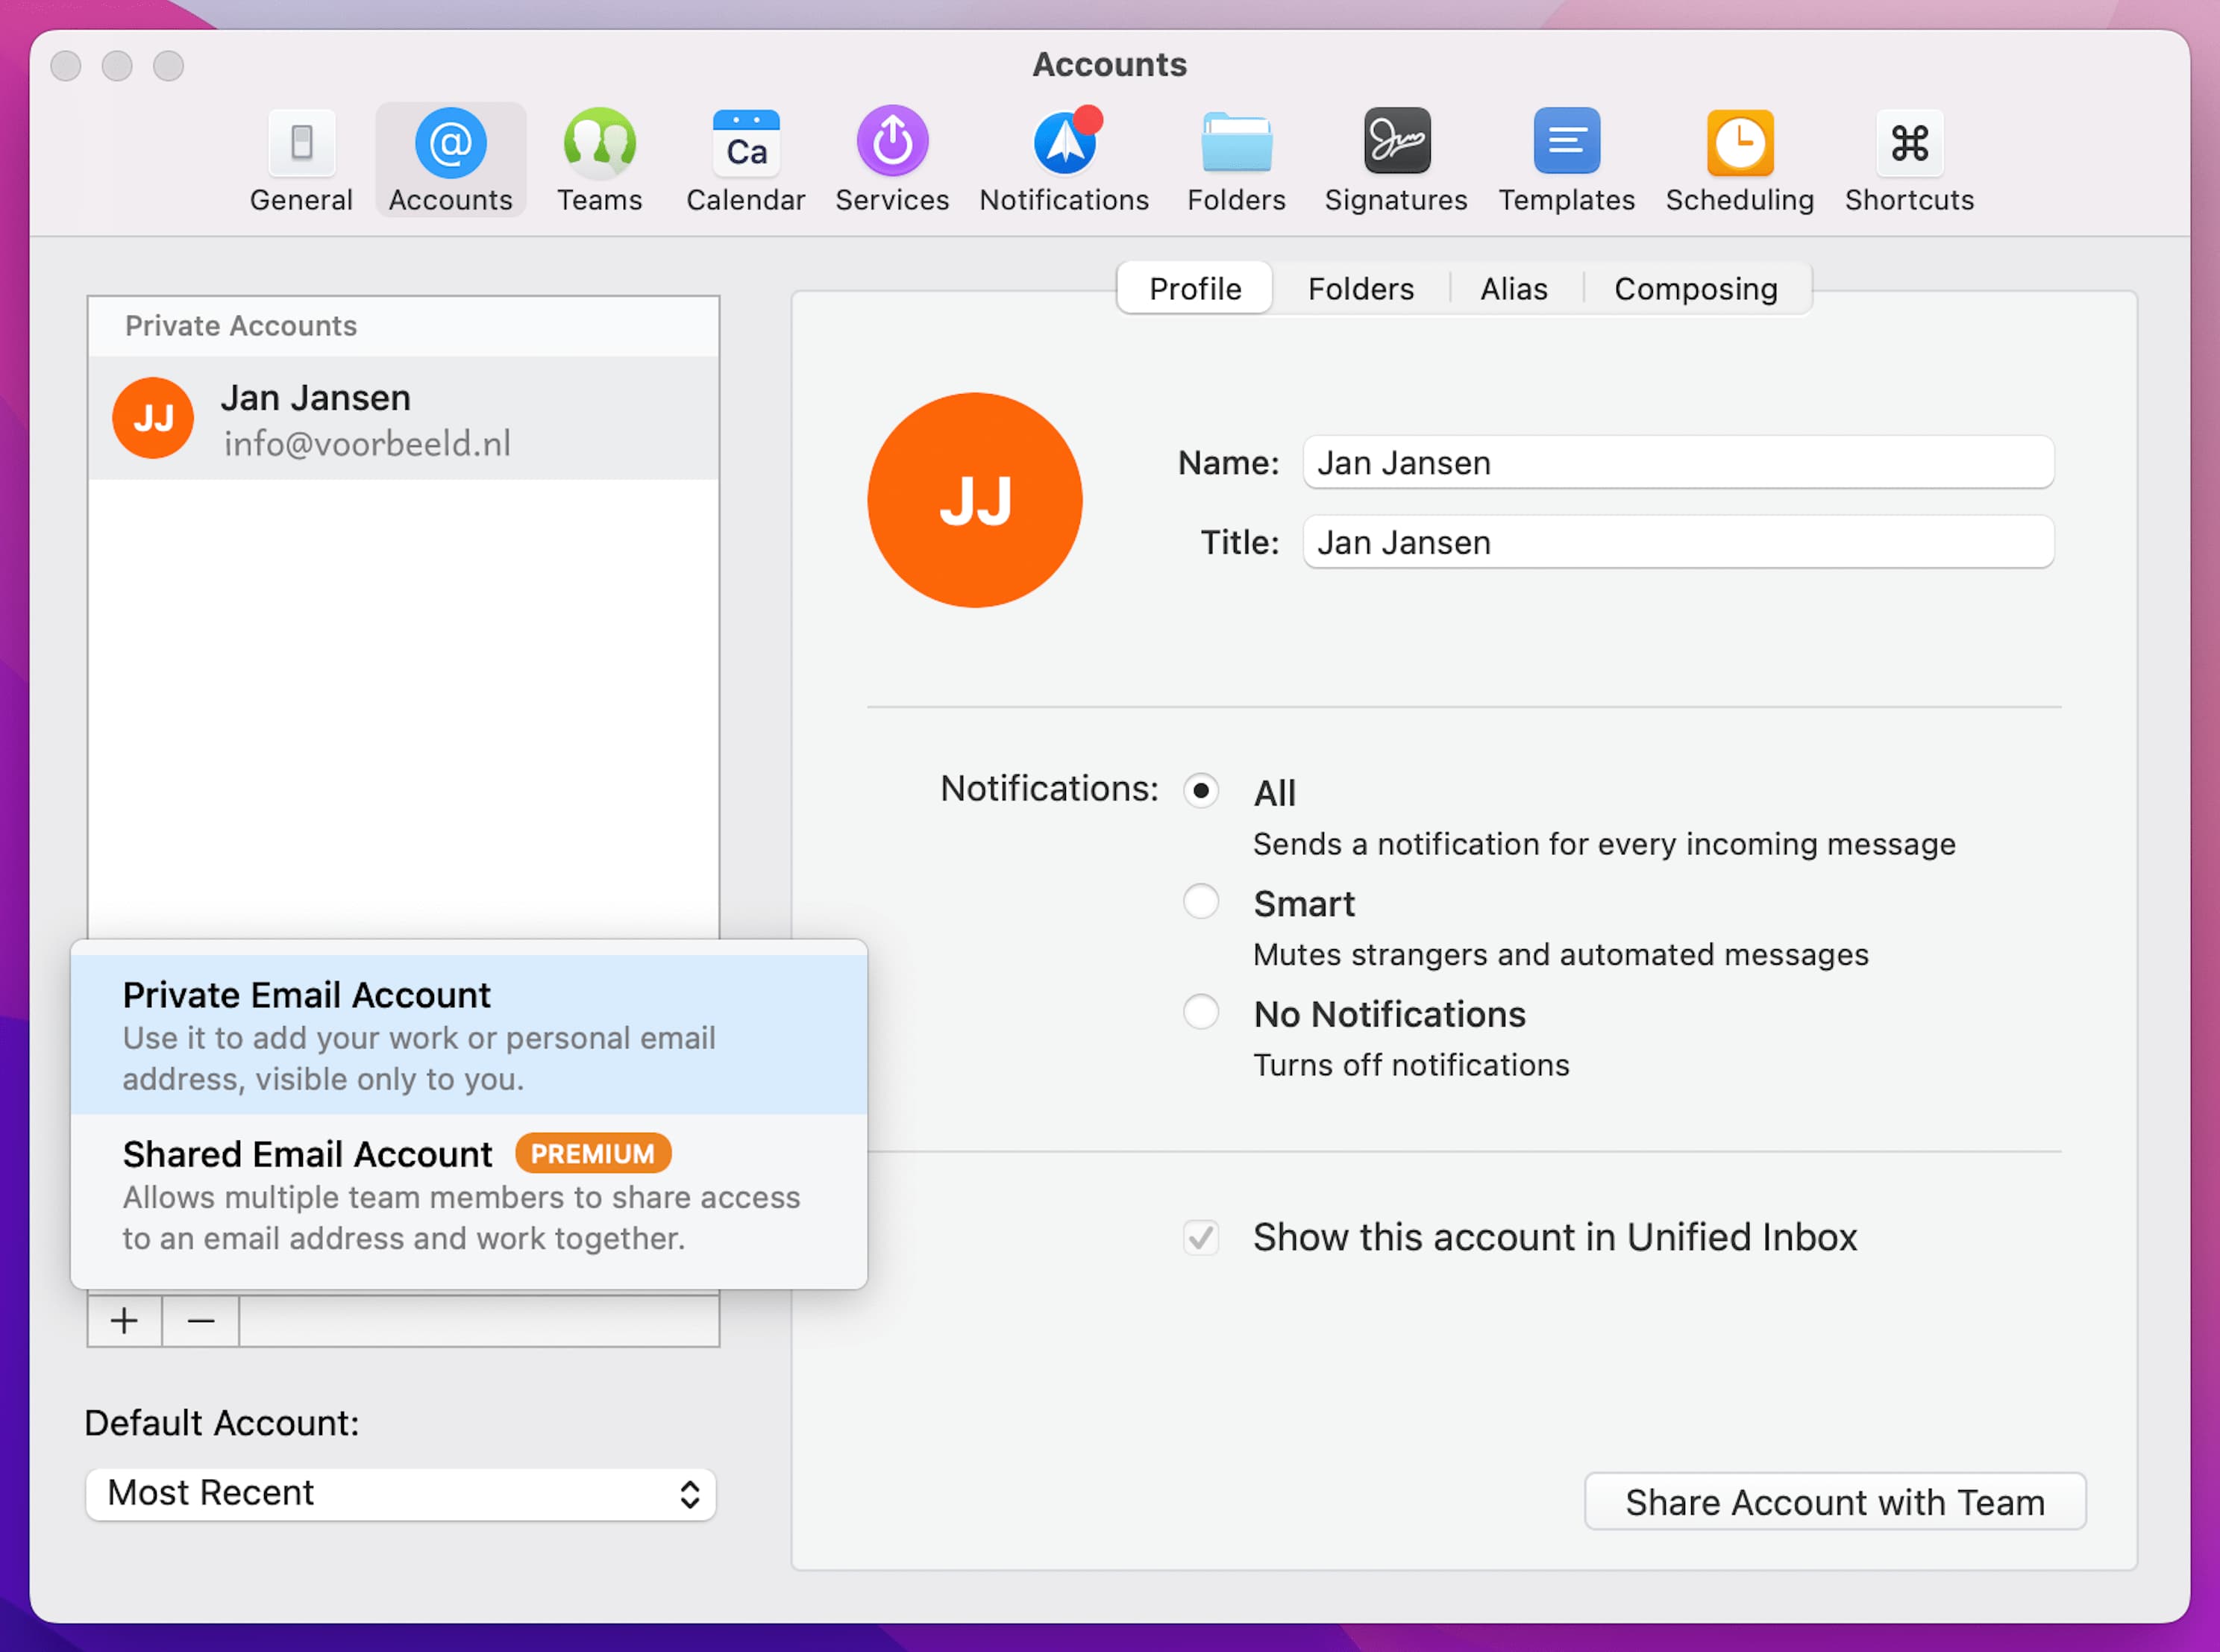Open Scheduling preferences
This screenshot has height=1652, width=2220.
click(x=1739, y=160)
